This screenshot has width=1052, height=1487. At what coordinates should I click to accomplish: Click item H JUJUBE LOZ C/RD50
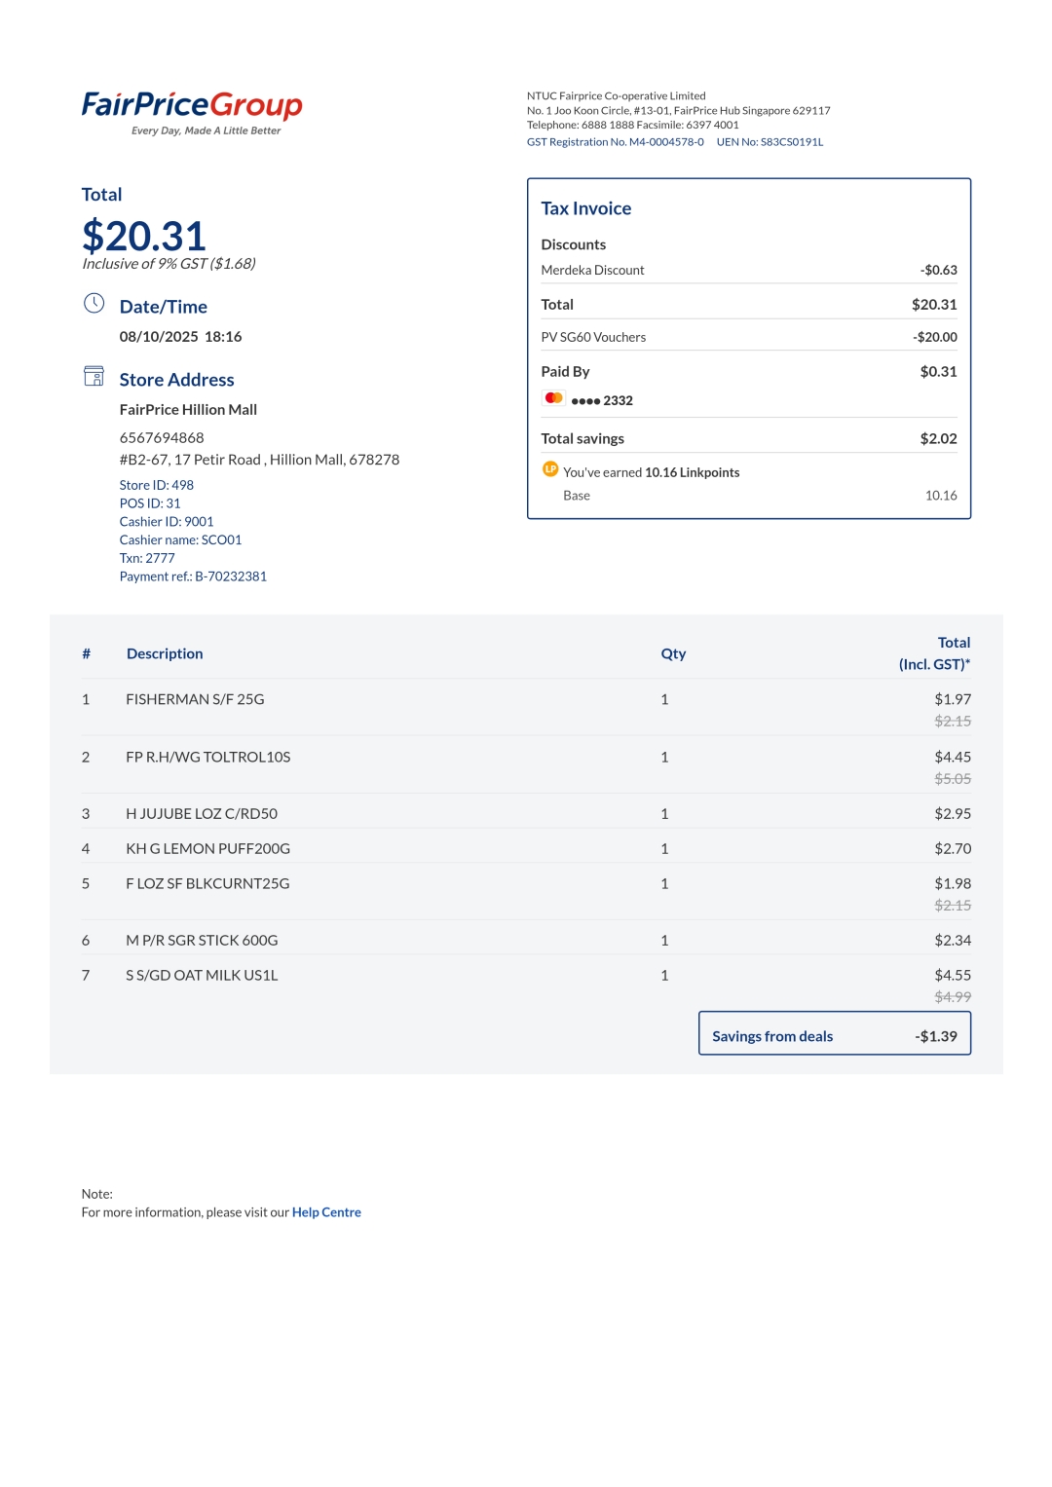[x=202, y=814]
